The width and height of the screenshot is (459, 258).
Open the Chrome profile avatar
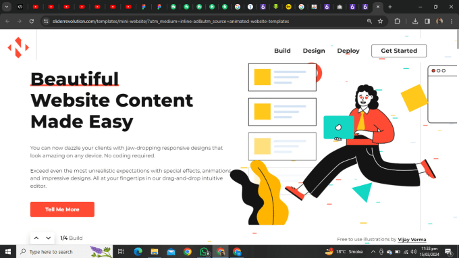pyautogui.click(x=439, y=21)
